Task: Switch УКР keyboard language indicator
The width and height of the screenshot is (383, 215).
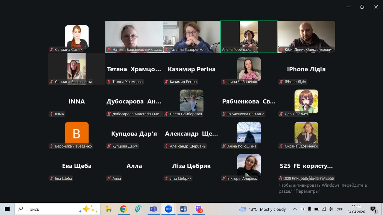Action: coord(340,209)
